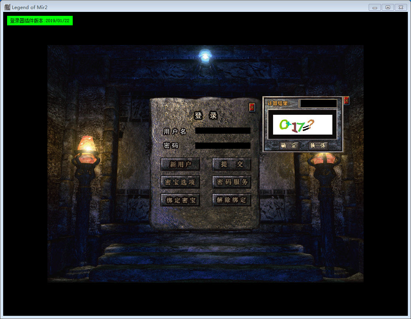The width and height of the screenshot is (411, 319).
Task: Click the 计算结果 answer input box
Action: point(318,103)
